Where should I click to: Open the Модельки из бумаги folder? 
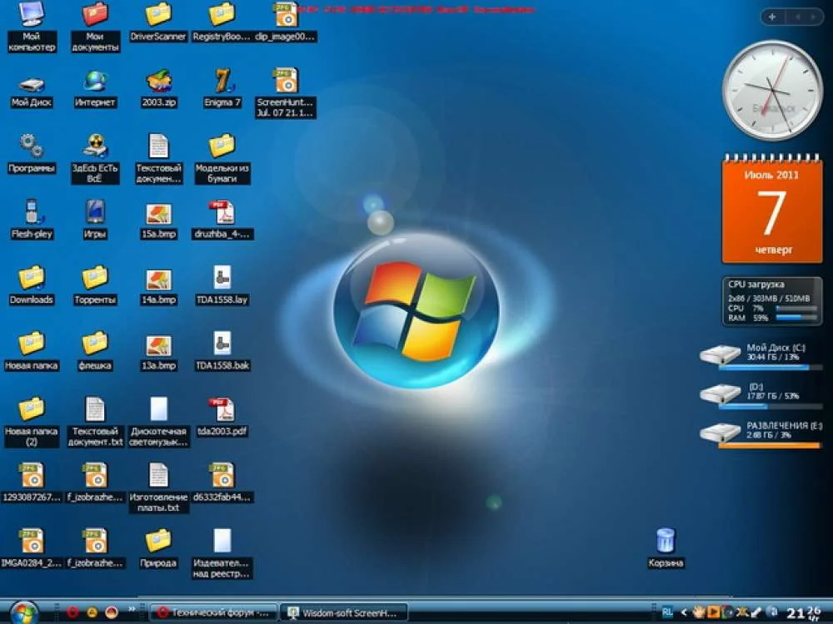coord(222,158)
